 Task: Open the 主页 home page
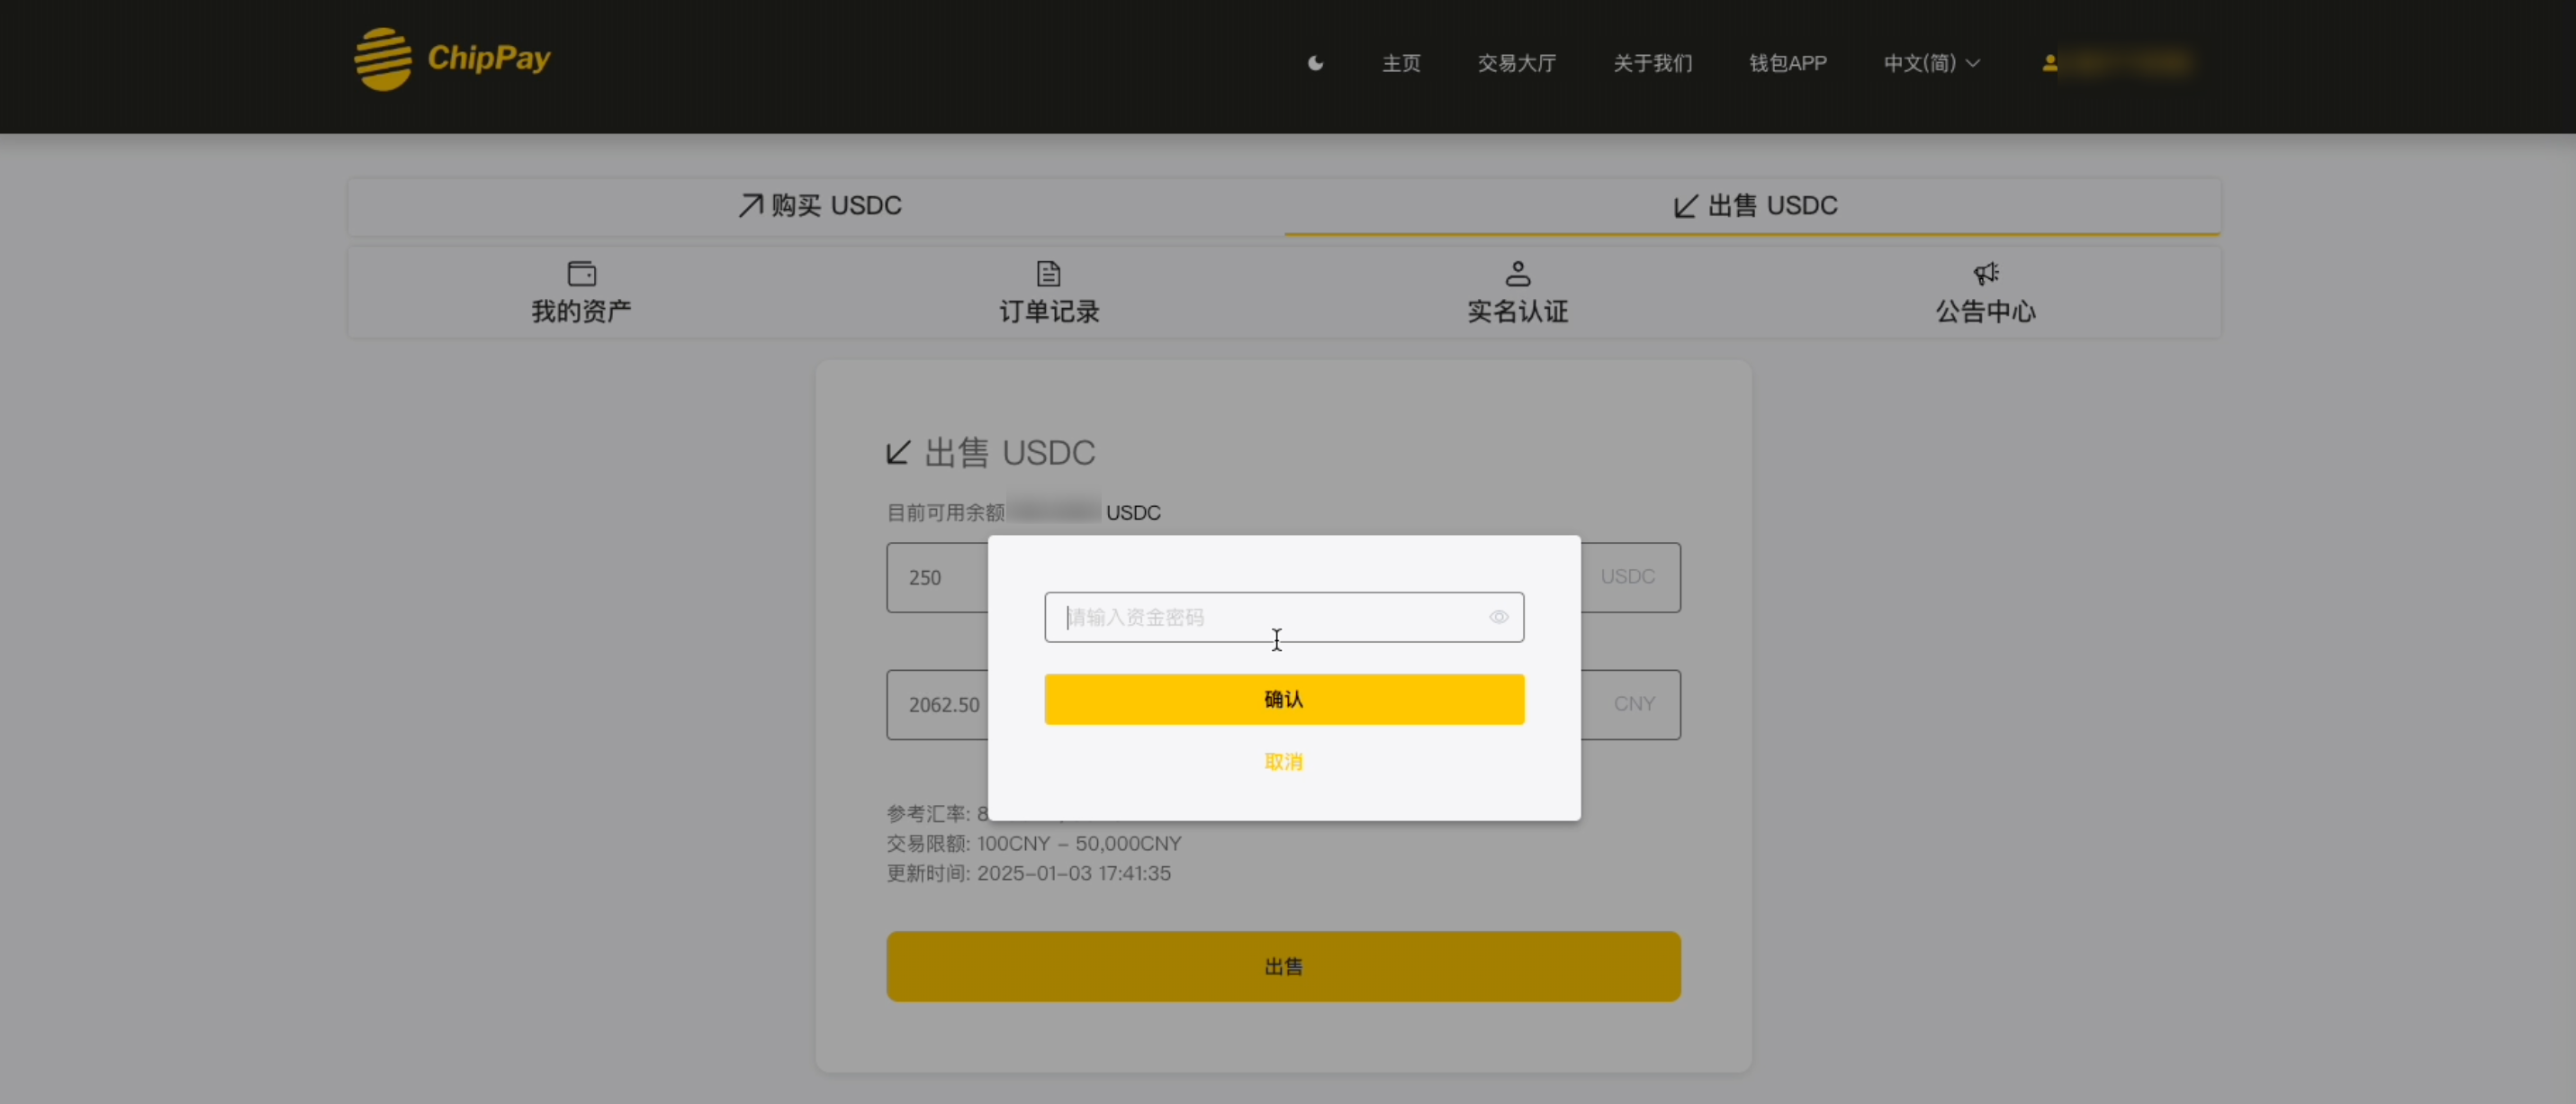click(x=1401, y=63)
